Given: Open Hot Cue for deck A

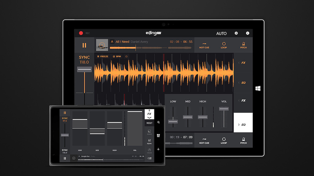Looking at the screenshot, I should point(204,46).
